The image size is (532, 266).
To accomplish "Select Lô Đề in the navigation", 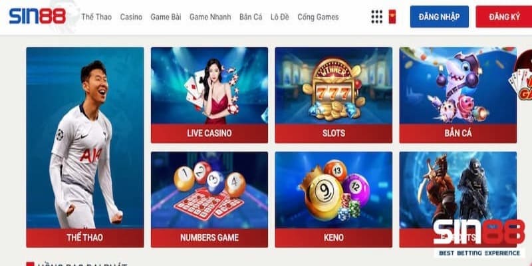I will 280,17.
